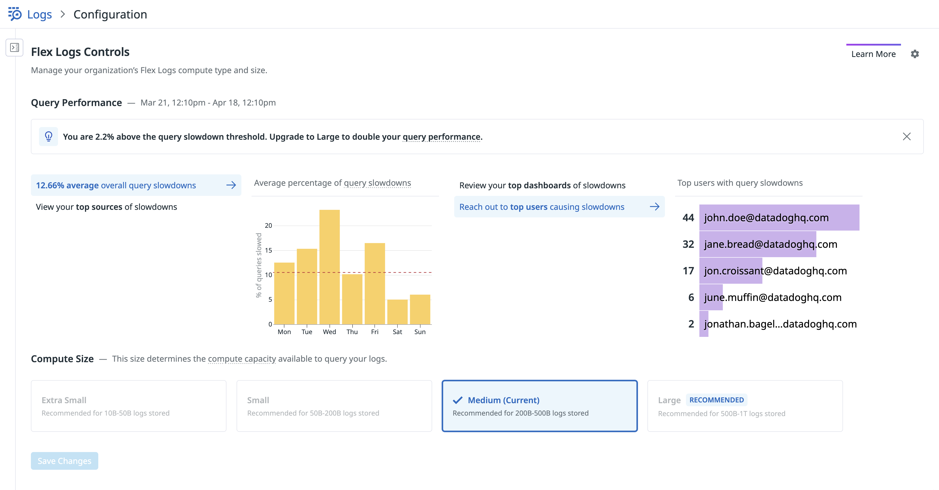Select john.doe@datadoghq.com user bar
Image resolution: width=939 pixels, height=490 pixels.
tap(779, 217)
